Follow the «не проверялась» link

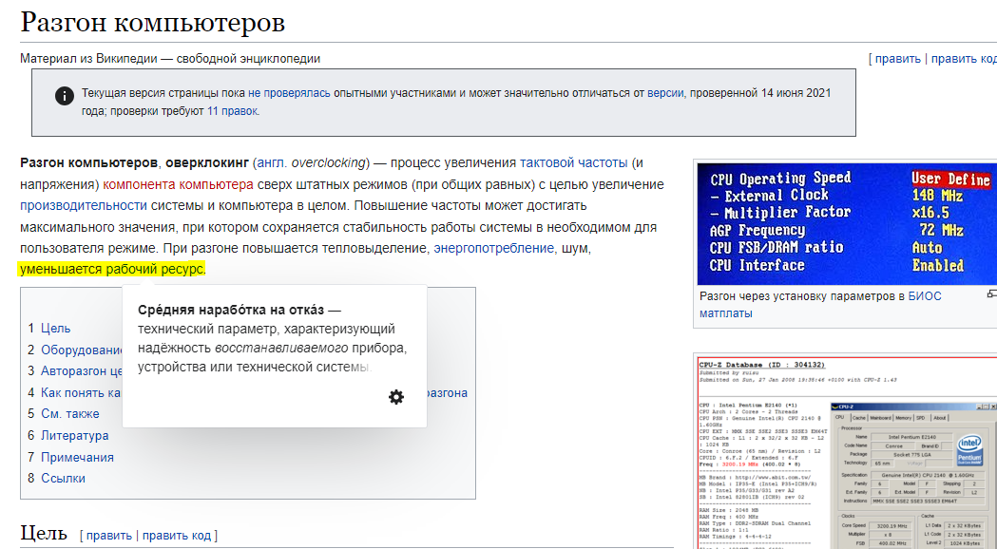pyautogui.click(x=289, y=93)
